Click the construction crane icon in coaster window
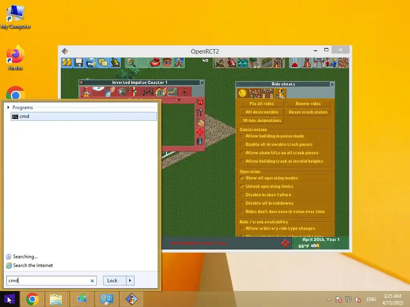The width and height of the screenshot is (410, 307). [x=200, y=112]
